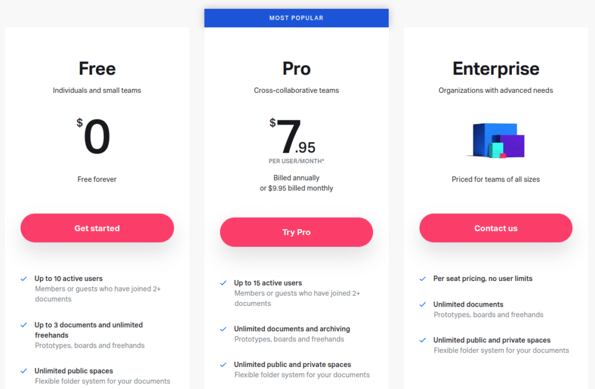
Task: Select the Pro plan heading
Action: [x=296, y=69]
